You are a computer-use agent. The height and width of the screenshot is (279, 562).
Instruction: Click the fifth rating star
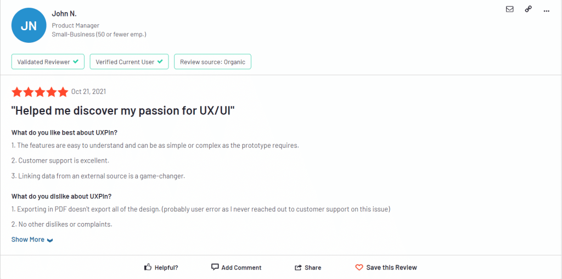point(63,92)
